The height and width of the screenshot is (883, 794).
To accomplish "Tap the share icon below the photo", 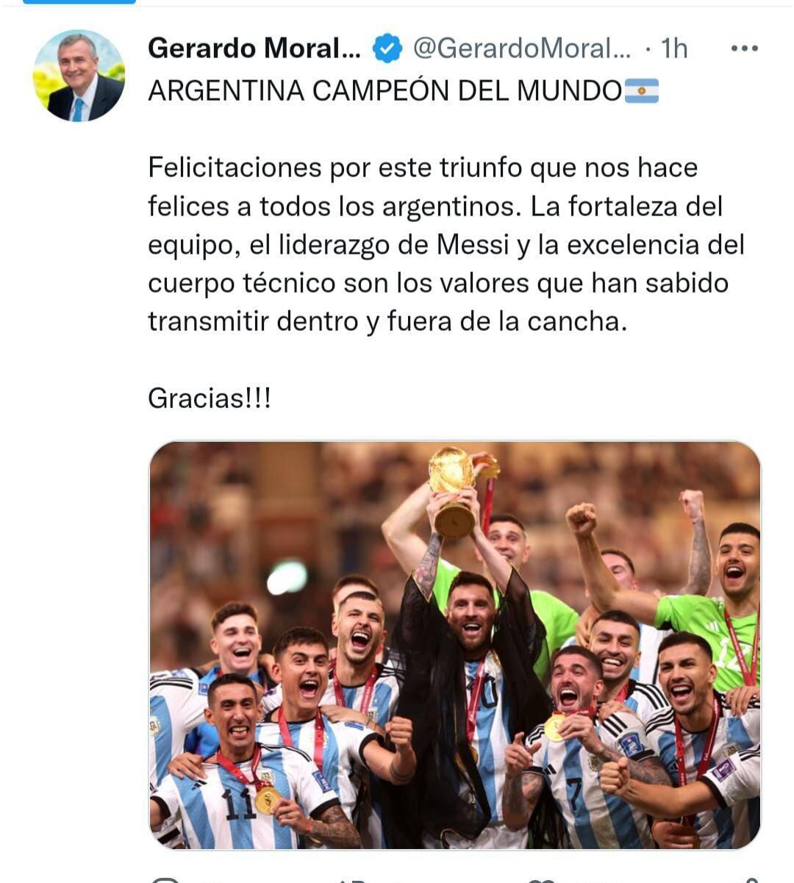I will (x=750, y=879).
